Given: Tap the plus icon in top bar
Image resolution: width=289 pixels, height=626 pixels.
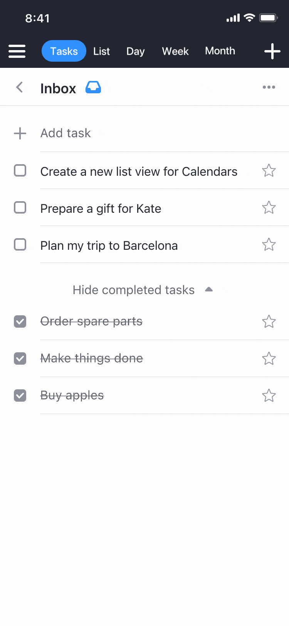Looking at the screenshot, I should 272,51.
